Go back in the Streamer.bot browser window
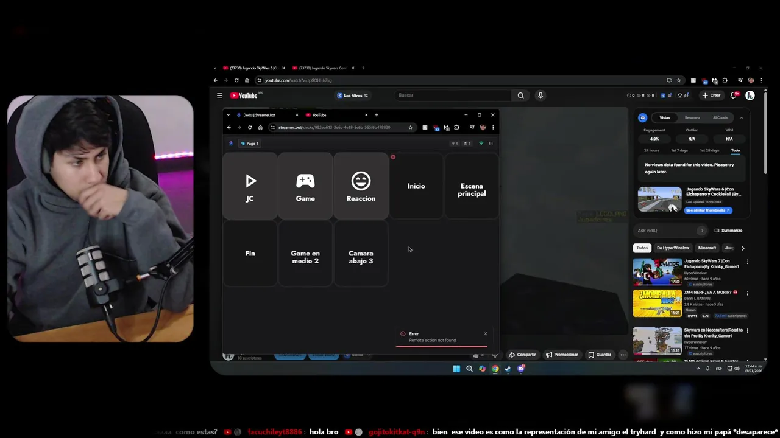The width and height of the screenshot is (780, 438). (x=229, y=127)
